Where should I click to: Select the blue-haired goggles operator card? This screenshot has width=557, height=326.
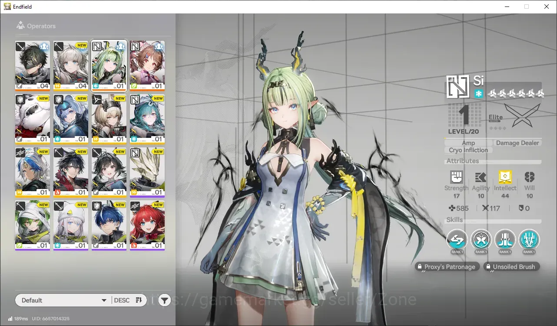point(71,119)
